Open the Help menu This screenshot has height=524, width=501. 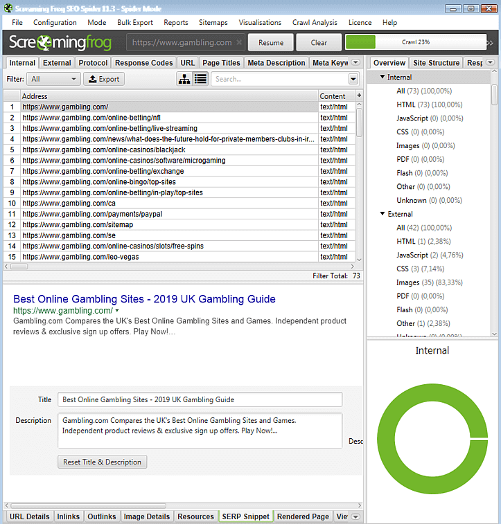coord(390,22)
